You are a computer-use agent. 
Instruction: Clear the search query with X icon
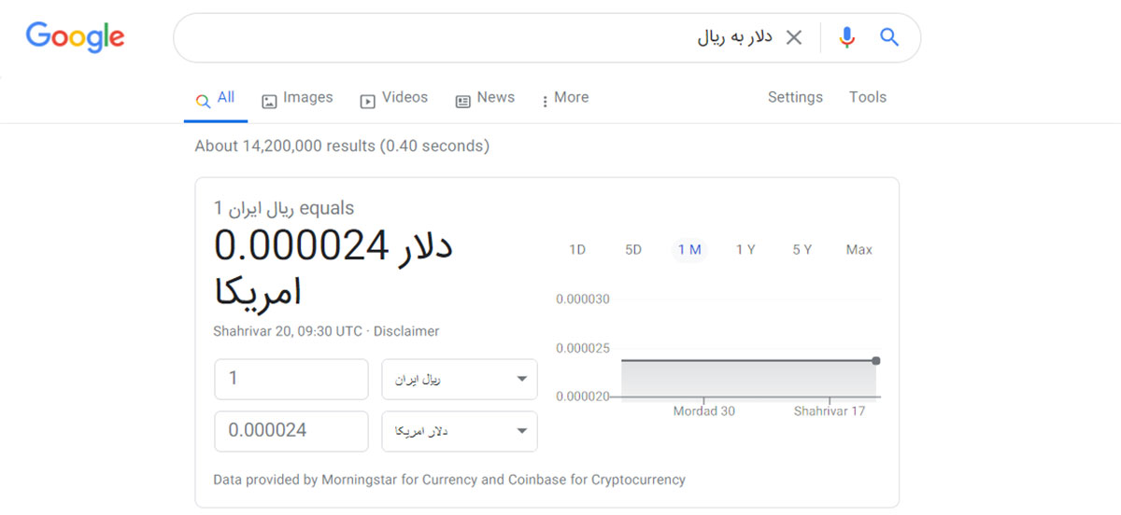point(793,37)
